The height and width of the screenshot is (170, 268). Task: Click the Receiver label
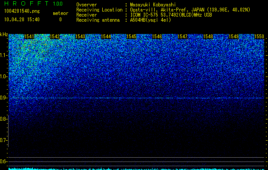86,15
